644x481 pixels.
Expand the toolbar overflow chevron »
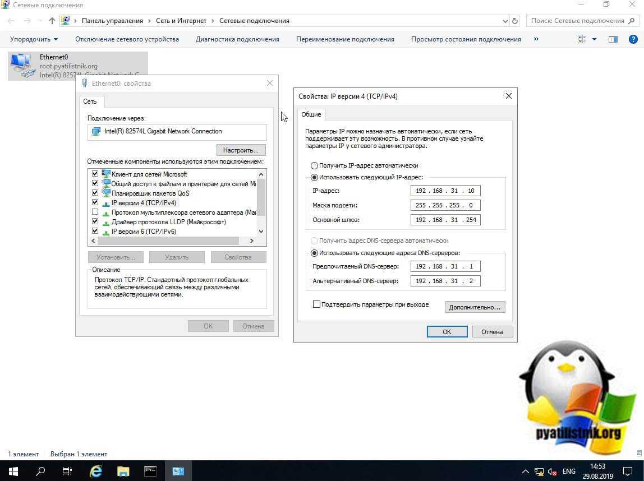coord(536,39)
